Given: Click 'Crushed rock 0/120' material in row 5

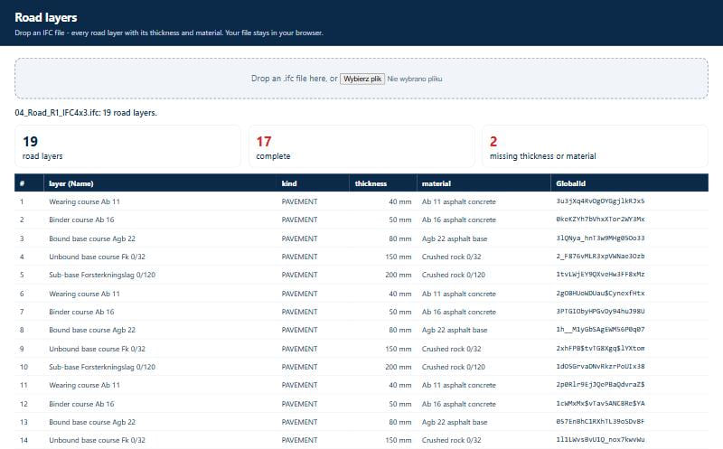Looking at the screenshot, I should tap(454, 275).
